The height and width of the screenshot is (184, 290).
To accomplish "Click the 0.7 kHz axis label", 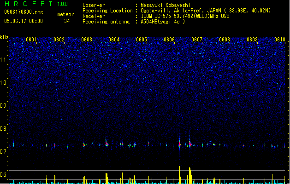I will tap(4, 152).
